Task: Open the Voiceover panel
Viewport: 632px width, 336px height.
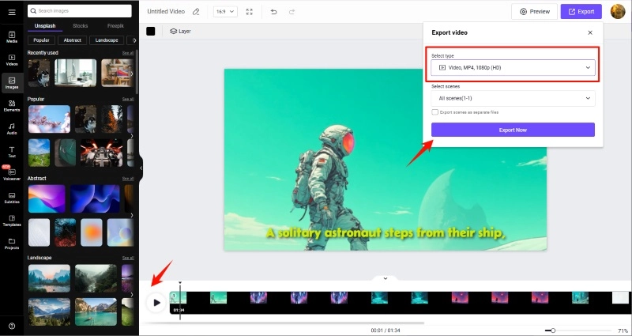Action: click(x=12, y=175)
